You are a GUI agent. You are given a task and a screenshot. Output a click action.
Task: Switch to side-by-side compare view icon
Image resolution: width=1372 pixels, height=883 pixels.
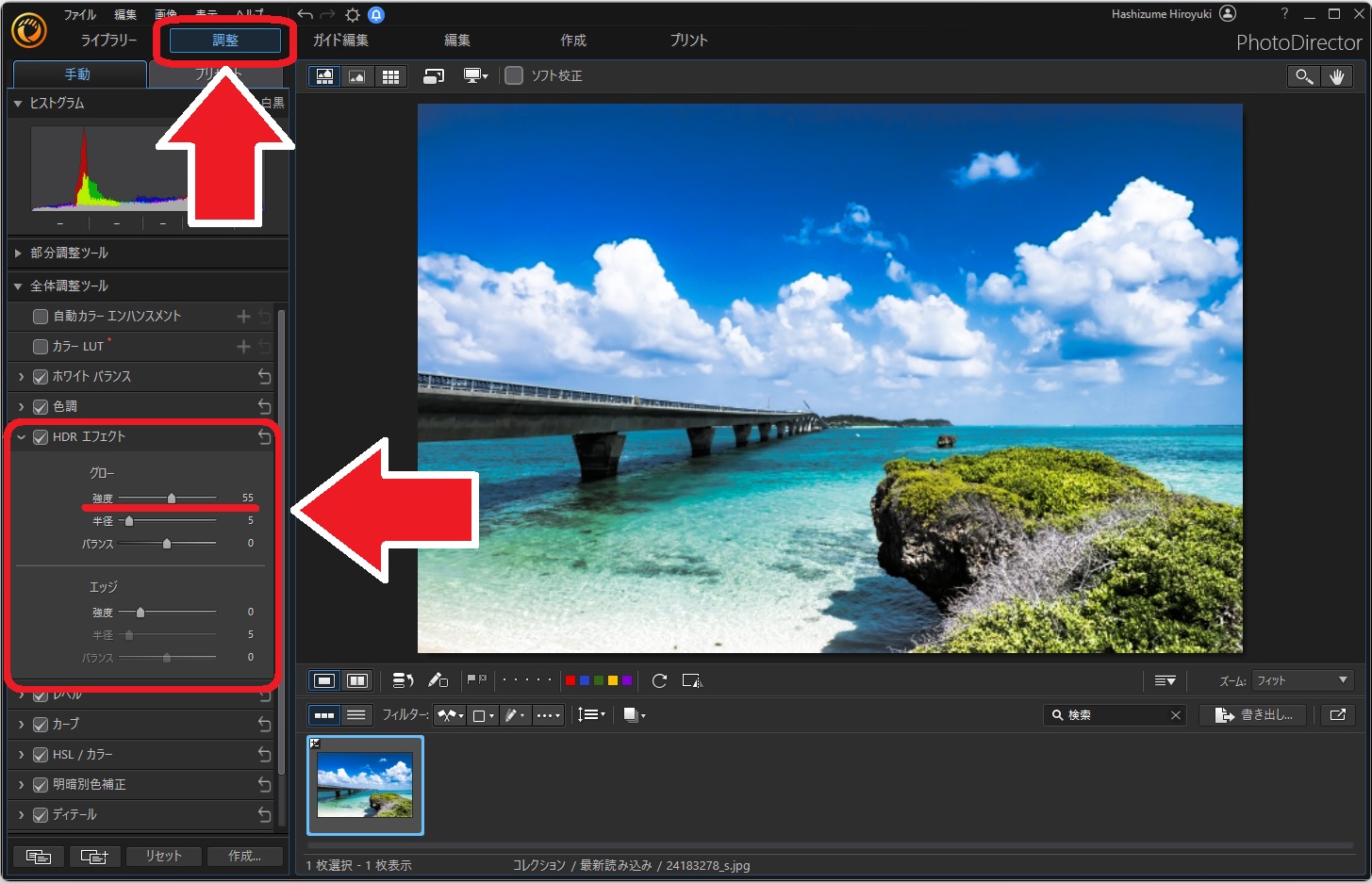(x=357, y=680)
